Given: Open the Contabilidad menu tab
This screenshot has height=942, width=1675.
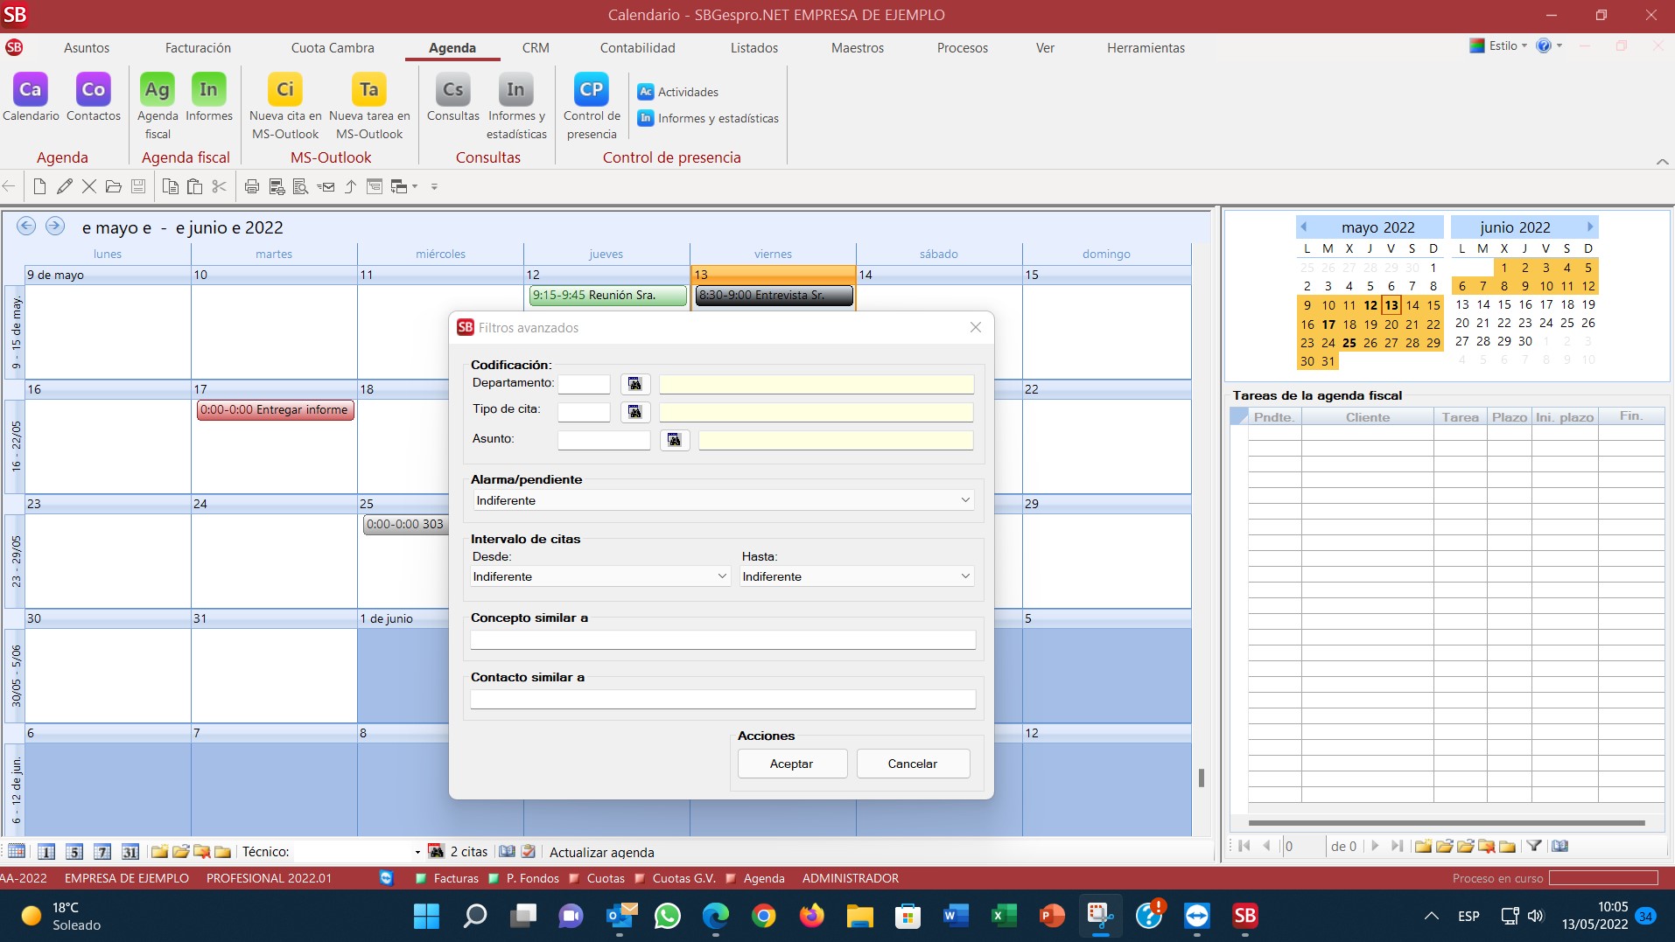Looking at the screenshot, I should pyautogui.click(x=637, y=48).
